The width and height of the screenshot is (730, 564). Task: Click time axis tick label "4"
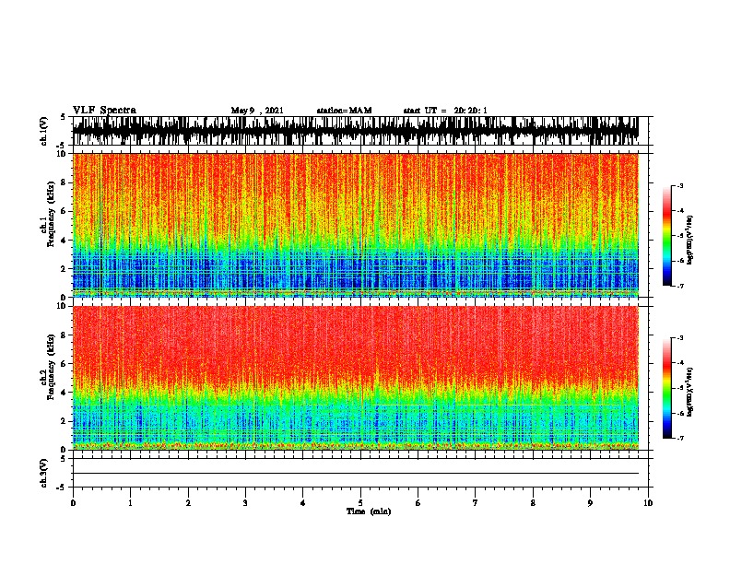[x=303, y=503]
